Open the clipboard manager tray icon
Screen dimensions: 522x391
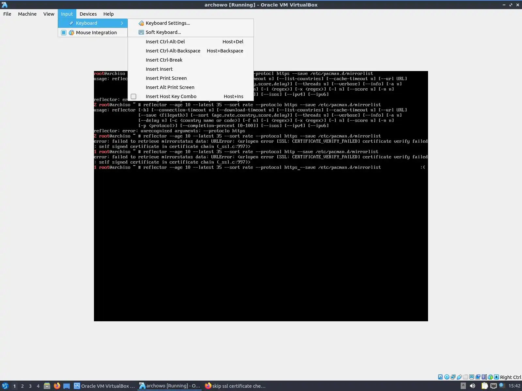pyautogui.click(x=484, y=386)
